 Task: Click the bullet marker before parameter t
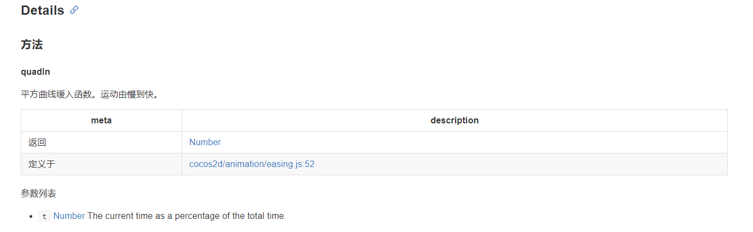[31, 216]
